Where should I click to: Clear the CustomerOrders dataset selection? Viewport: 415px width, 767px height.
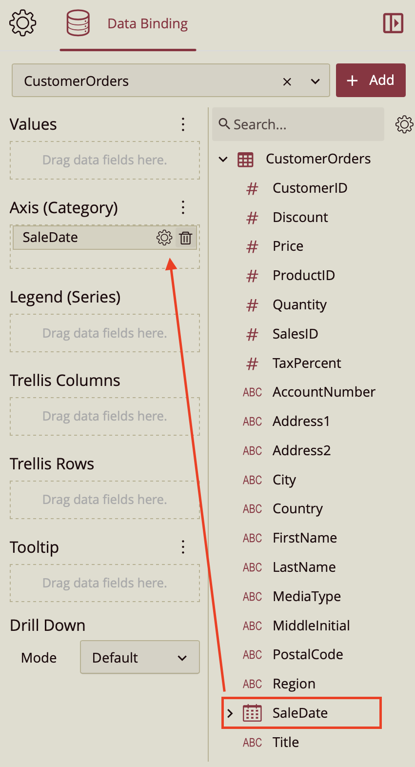click(287, 81)
